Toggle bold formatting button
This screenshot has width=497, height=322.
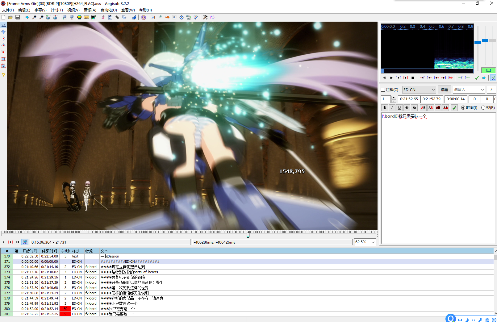(385, 108)
